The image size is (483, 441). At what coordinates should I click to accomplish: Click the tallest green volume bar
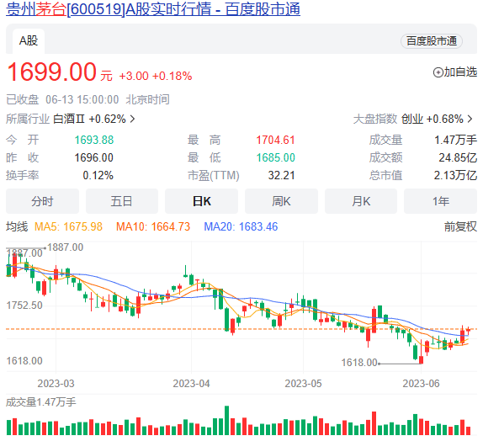click(227, 420)
